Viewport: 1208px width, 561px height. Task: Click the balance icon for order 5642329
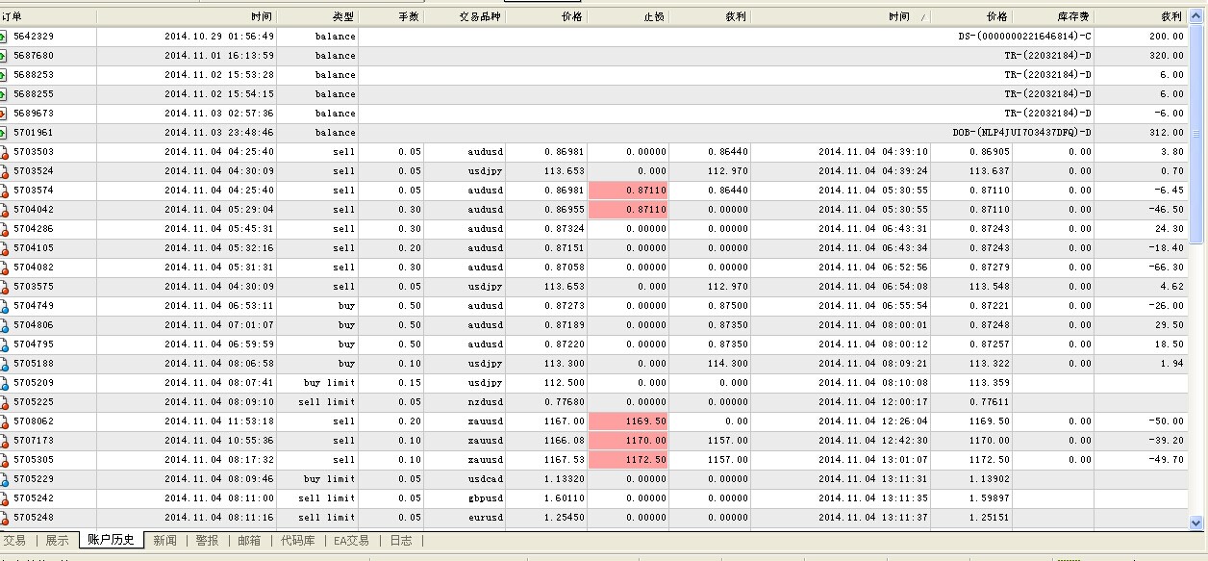click(4, 37)
